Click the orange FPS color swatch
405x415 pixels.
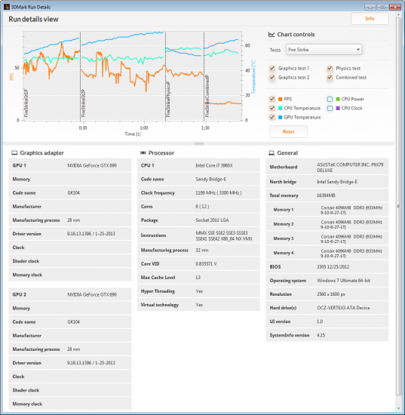pos(281,99)
